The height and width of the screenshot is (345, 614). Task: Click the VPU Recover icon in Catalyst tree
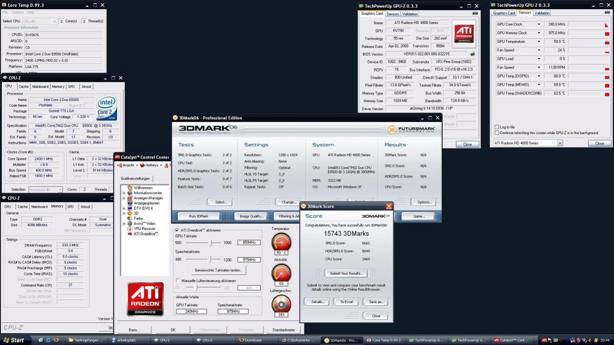(130, 229)
